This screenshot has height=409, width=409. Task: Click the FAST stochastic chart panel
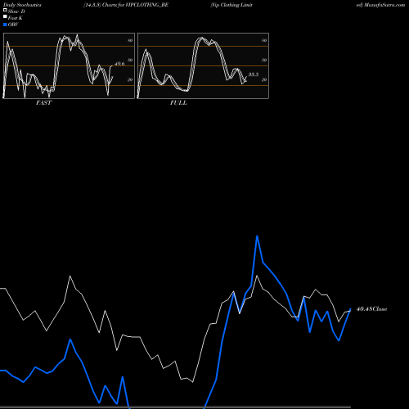click(x=69, y=65)
